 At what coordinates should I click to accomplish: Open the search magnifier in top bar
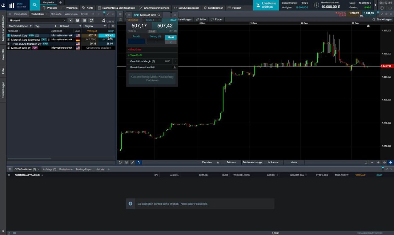35,5
